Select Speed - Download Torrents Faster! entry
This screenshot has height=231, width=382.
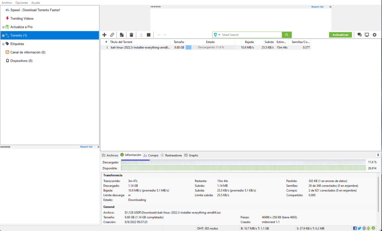click(35, 10)
